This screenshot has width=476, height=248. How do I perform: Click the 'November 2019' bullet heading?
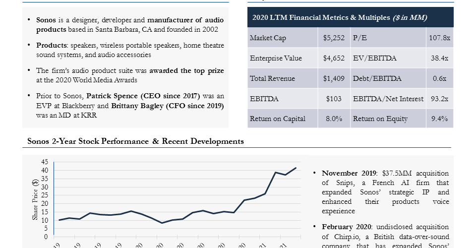click(349, 173)
